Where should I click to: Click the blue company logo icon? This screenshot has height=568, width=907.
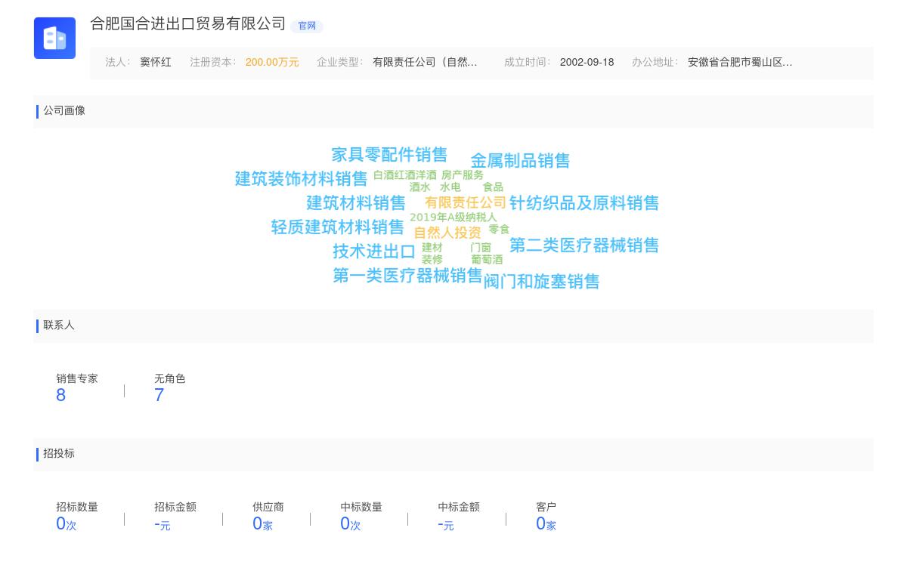click(54, 38)
